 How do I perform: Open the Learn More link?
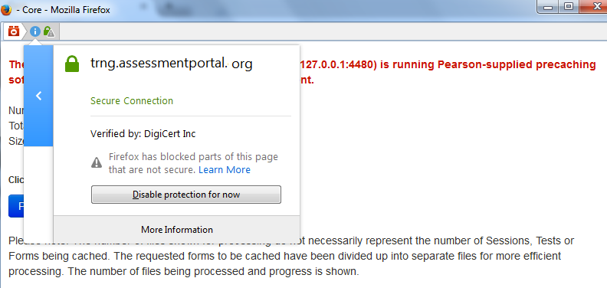(225, 170)
